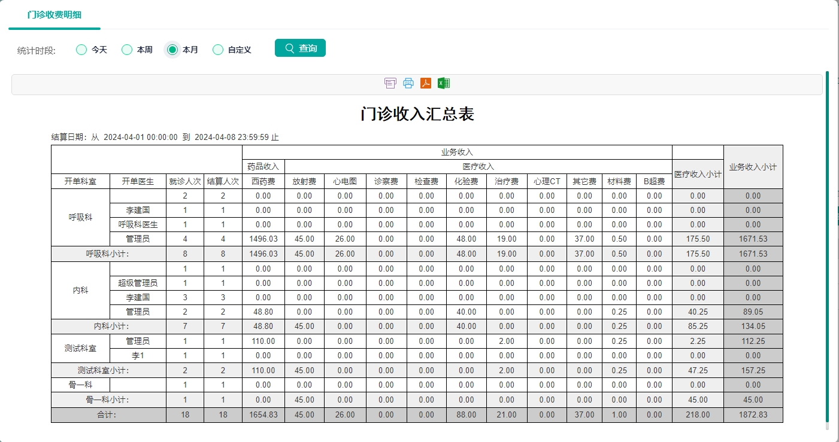Screen dimensions: 839x442
Task: Click the 业务收入小计 column header
Action: pos(753,167)
